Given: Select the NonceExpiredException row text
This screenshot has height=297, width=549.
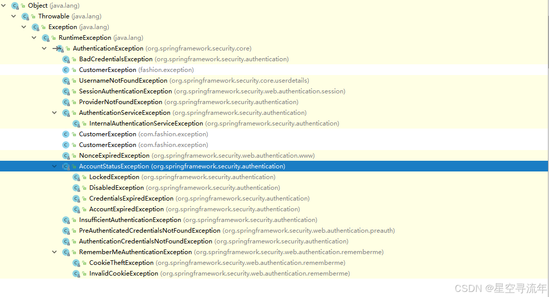Looking at the screenshot, I should pos(197,156).
